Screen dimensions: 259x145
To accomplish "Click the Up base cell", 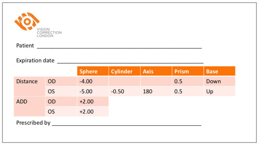I will pos(219,91).
